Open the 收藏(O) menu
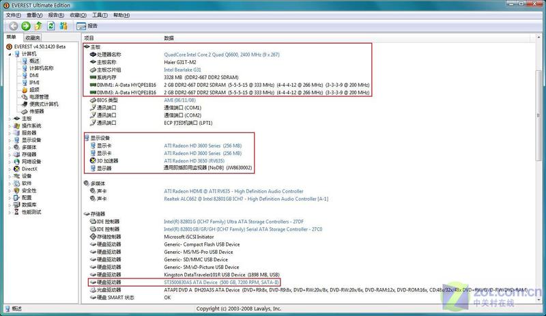 coord(78,15)
